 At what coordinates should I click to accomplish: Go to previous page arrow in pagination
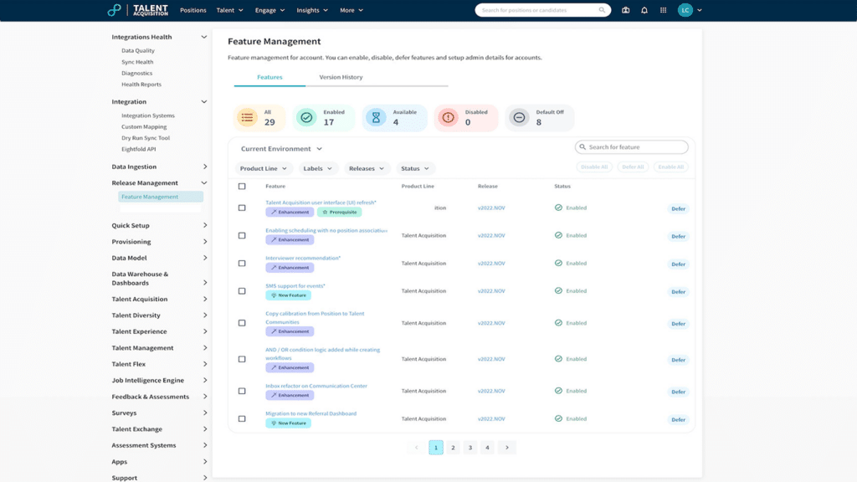point(417,448)
